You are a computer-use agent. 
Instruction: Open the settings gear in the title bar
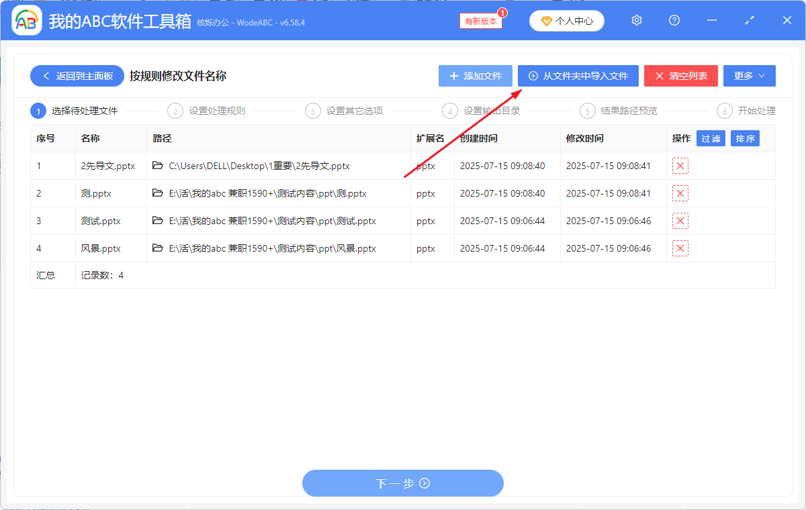[636, 20]
